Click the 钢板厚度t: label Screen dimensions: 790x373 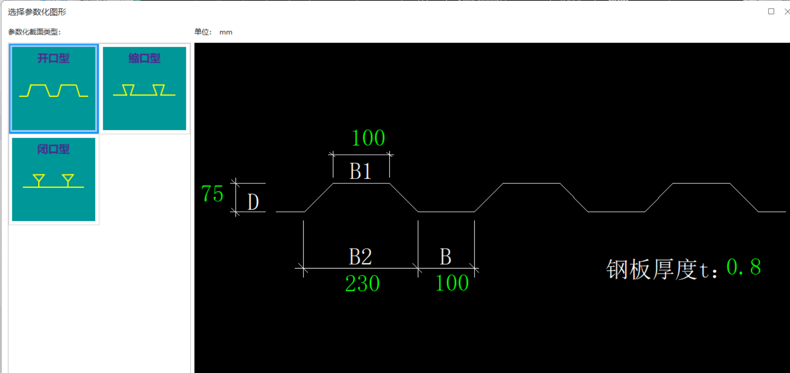tap(662, 270)
